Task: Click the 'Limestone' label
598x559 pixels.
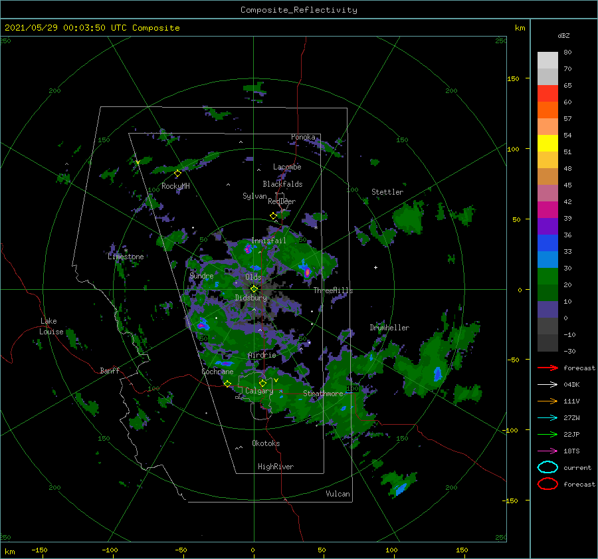Action: 126,257
